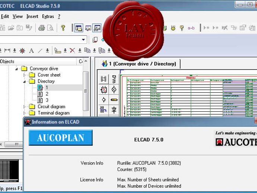Open the View menu
The image size is (257, 193).
pyautogui.click(x=18, y=16)
